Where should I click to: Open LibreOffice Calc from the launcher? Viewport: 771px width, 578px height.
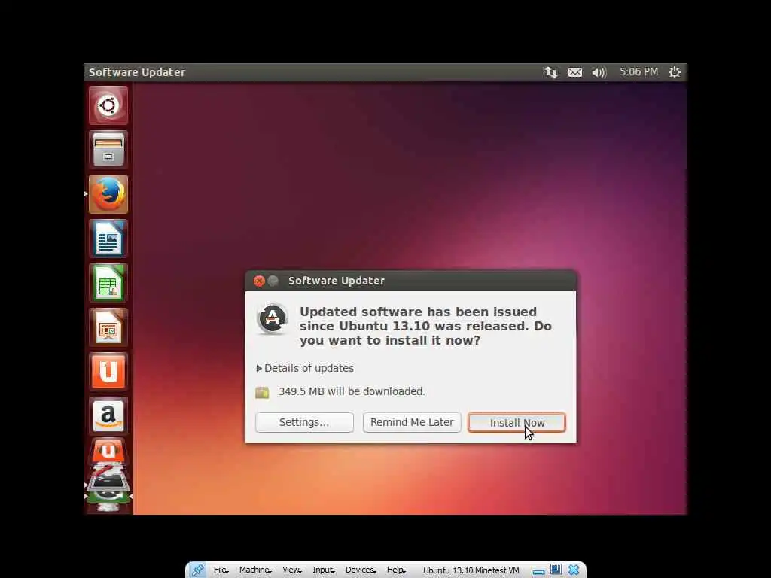pos(108,283)
